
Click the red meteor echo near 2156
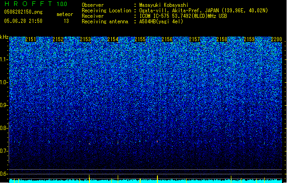tap(157, 141)
